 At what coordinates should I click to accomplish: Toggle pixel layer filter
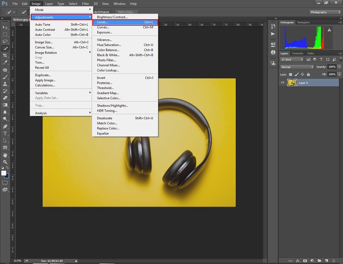click(x=308, y=59)
